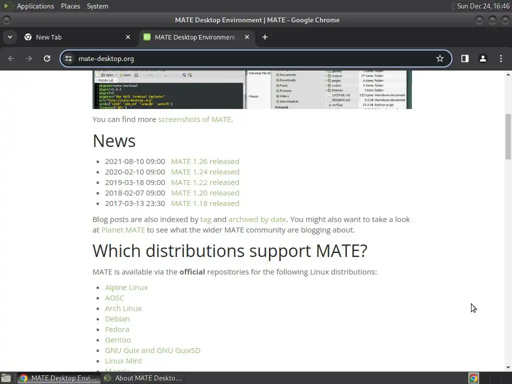Image resolution: width=512 pixels, height=384 pixels.
Task: Click the mate-desktop.org address bar
Action: point(256,58)
